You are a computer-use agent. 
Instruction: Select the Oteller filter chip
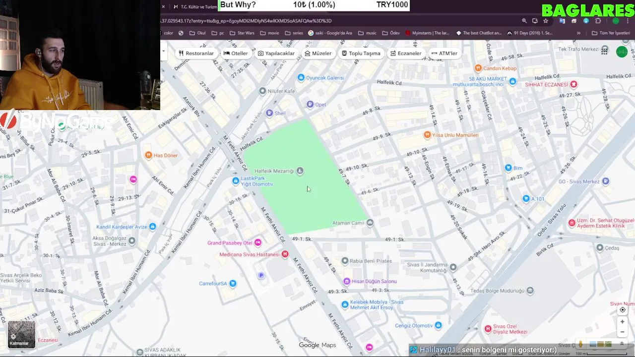[235, 53]
